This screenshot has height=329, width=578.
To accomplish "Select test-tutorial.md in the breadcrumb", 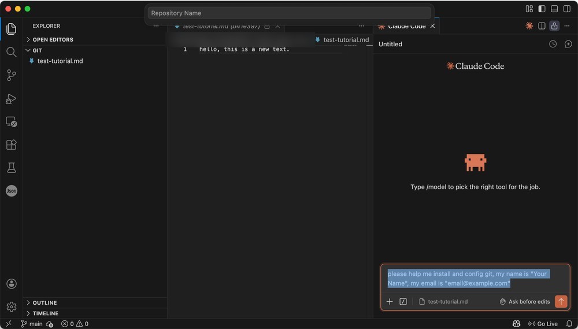I will pyautogui.click(x=342, y=40).
